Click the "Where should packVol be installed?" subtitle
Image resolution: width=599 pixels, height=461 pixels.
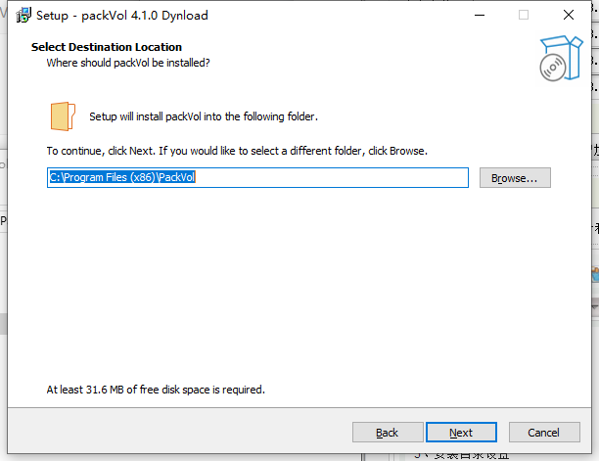(128, 63)
